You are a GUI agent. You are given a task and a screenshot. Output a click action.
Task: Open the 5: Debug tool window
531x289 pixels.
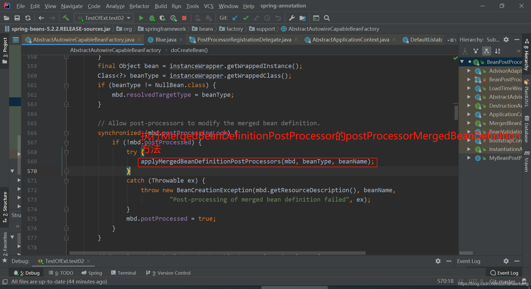(x=27, y=273)
